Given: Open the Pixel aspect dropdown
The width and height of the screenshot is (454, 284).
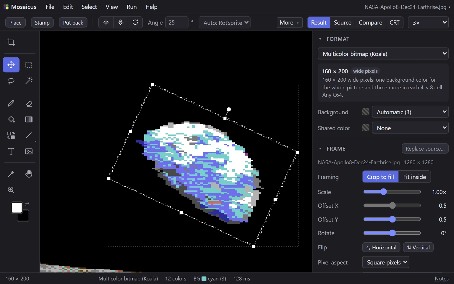Looking at the screenshot, I should click(x=386, y=262).
